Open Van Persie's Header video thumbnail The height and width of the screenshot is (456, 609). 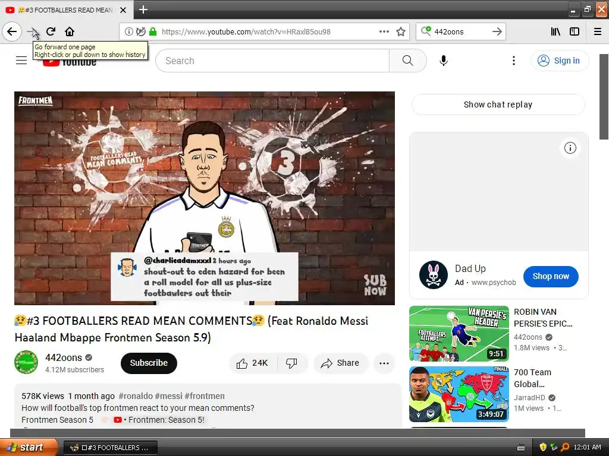(x=459, y=334)
